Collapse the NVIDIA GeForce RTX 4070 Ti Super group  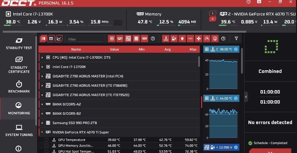pos(42,132)
